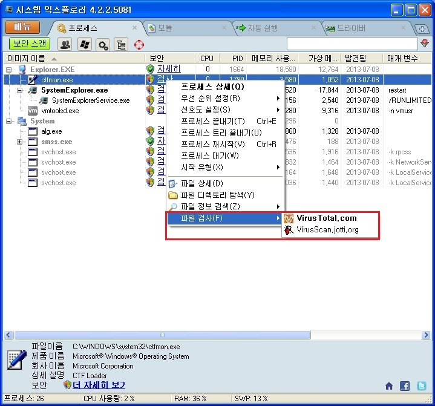Image resolution: width=435 pixels, height=406 pixels.
Task: Open 우선 순위 설정(R) submenu
Action: [x=226, y=98]
